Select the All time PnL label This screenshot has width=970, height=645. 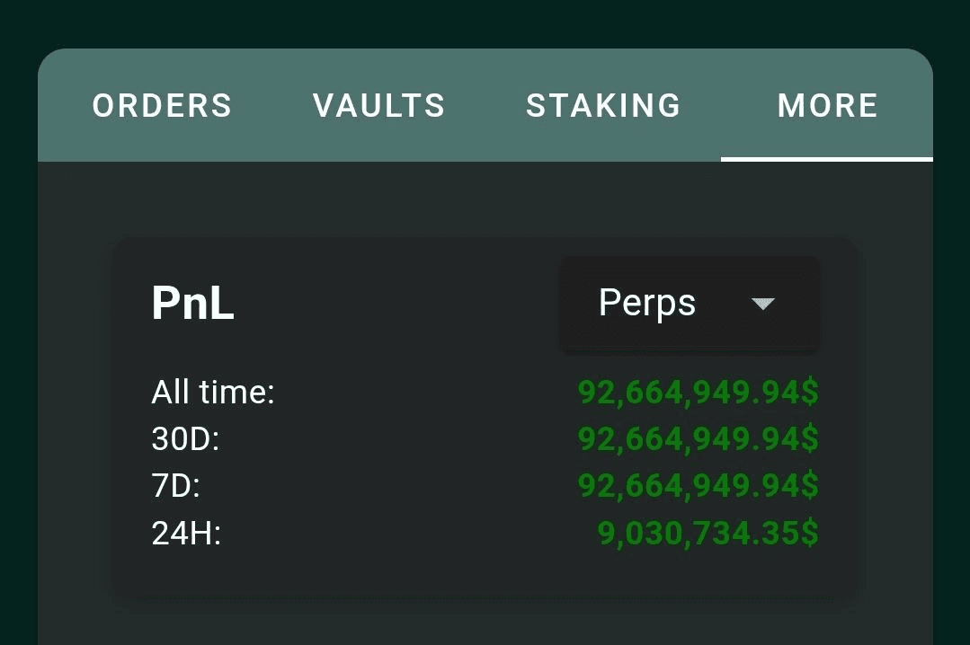(x=213, y=393)
